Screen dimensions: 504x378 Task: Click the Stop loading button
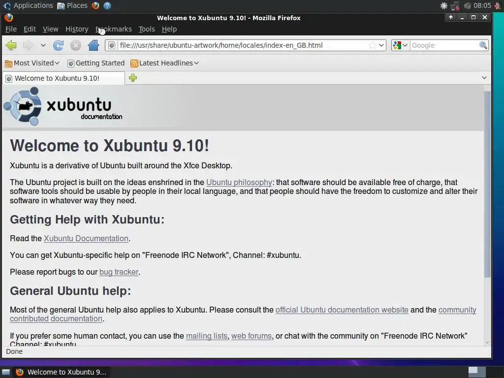click(x=75, y=45)
